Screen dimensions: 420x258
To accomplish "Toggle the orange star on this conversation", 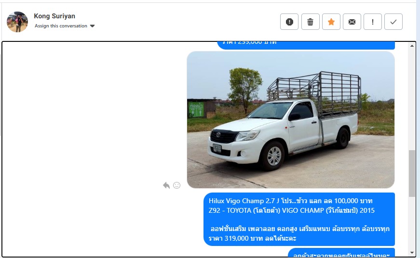I will click(331, 22).
